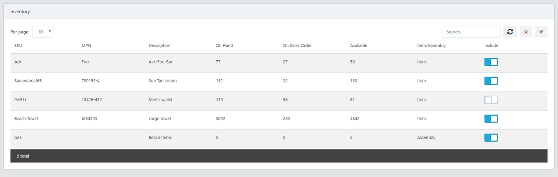This screenshot has width=558, height=177.
Task: Click the Inventory panel title
Action: click(x=20, y=12)
